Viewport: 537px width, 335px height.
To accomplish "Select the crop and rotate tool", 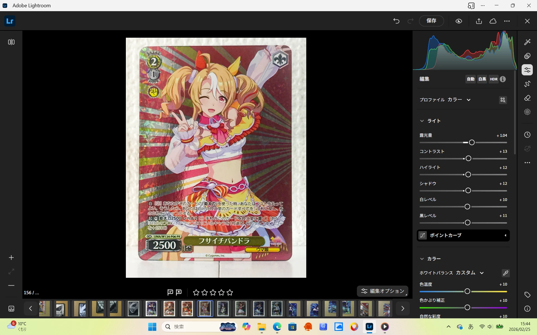I will click(x=527, y=84).
